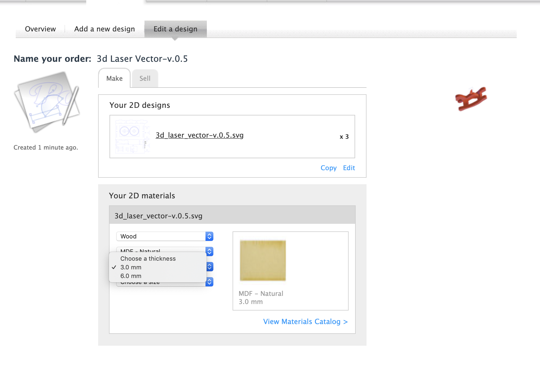The width and height of the screenshot is (540, 375).
Task: Select the checked 3.0 mm option
Action: [131, 267]
